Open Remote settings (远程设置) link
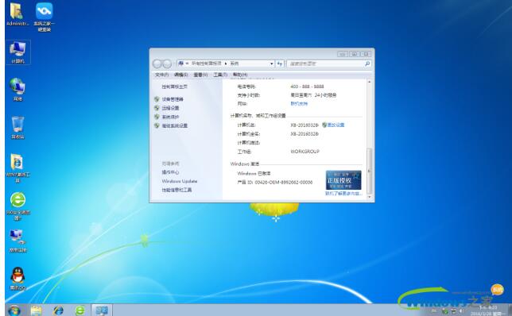Viewport: 512px width, 316px height. [x=170, y=108]
